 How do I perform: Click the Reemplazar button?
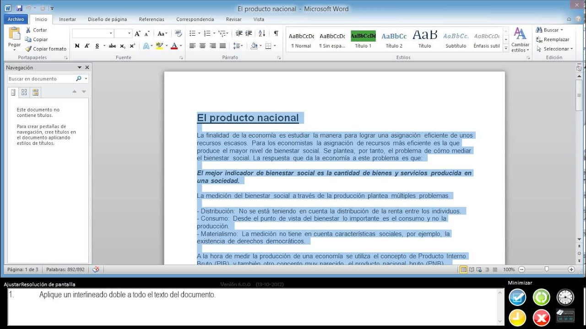pyautogui.click(x=553, y=40)
